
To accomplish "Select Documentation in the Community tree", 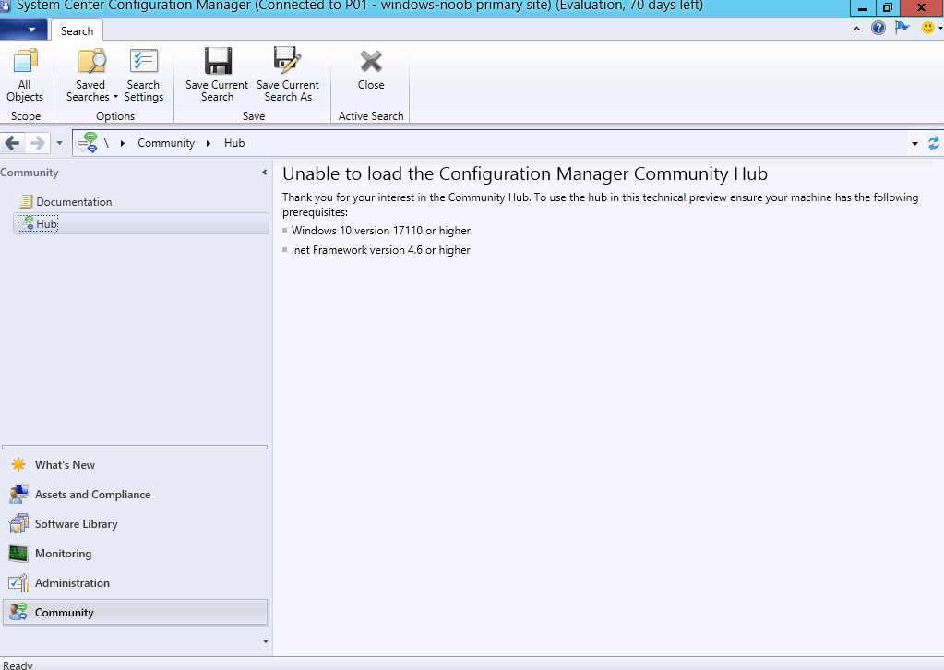I will pyautogui.click(x=74, y=202).
